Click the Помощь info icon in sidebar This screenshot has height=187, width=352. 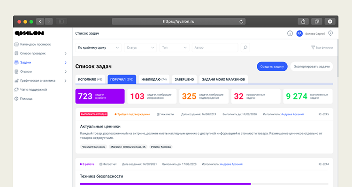[16, 99]
